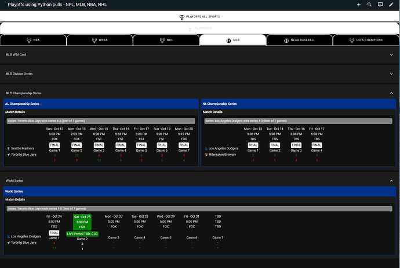Click the plus add icon in header
This screenshot has height=268, width=400.
(x=358, y=5)
